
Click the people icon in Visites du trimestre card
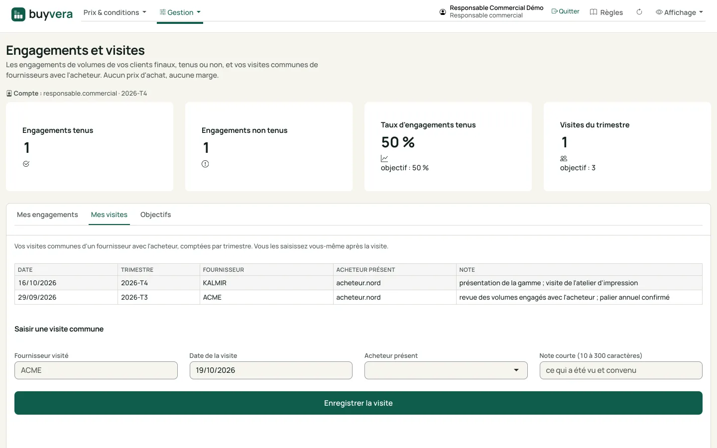click(564, 158)
